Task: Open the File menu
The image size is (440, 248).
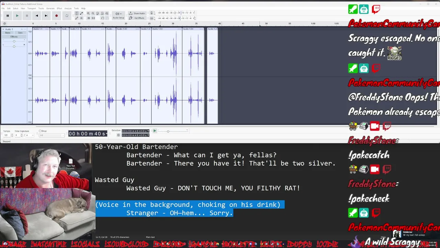Action: coord(3,8)
